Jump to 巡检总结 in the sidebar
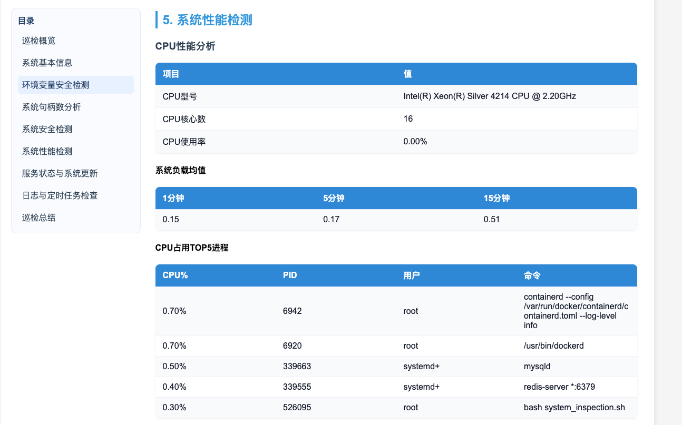 (x=39, y=218)
